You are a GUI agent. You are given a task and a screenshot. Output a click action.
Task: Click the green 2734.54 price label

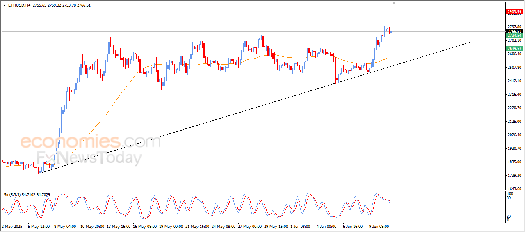tap(514, 36)
